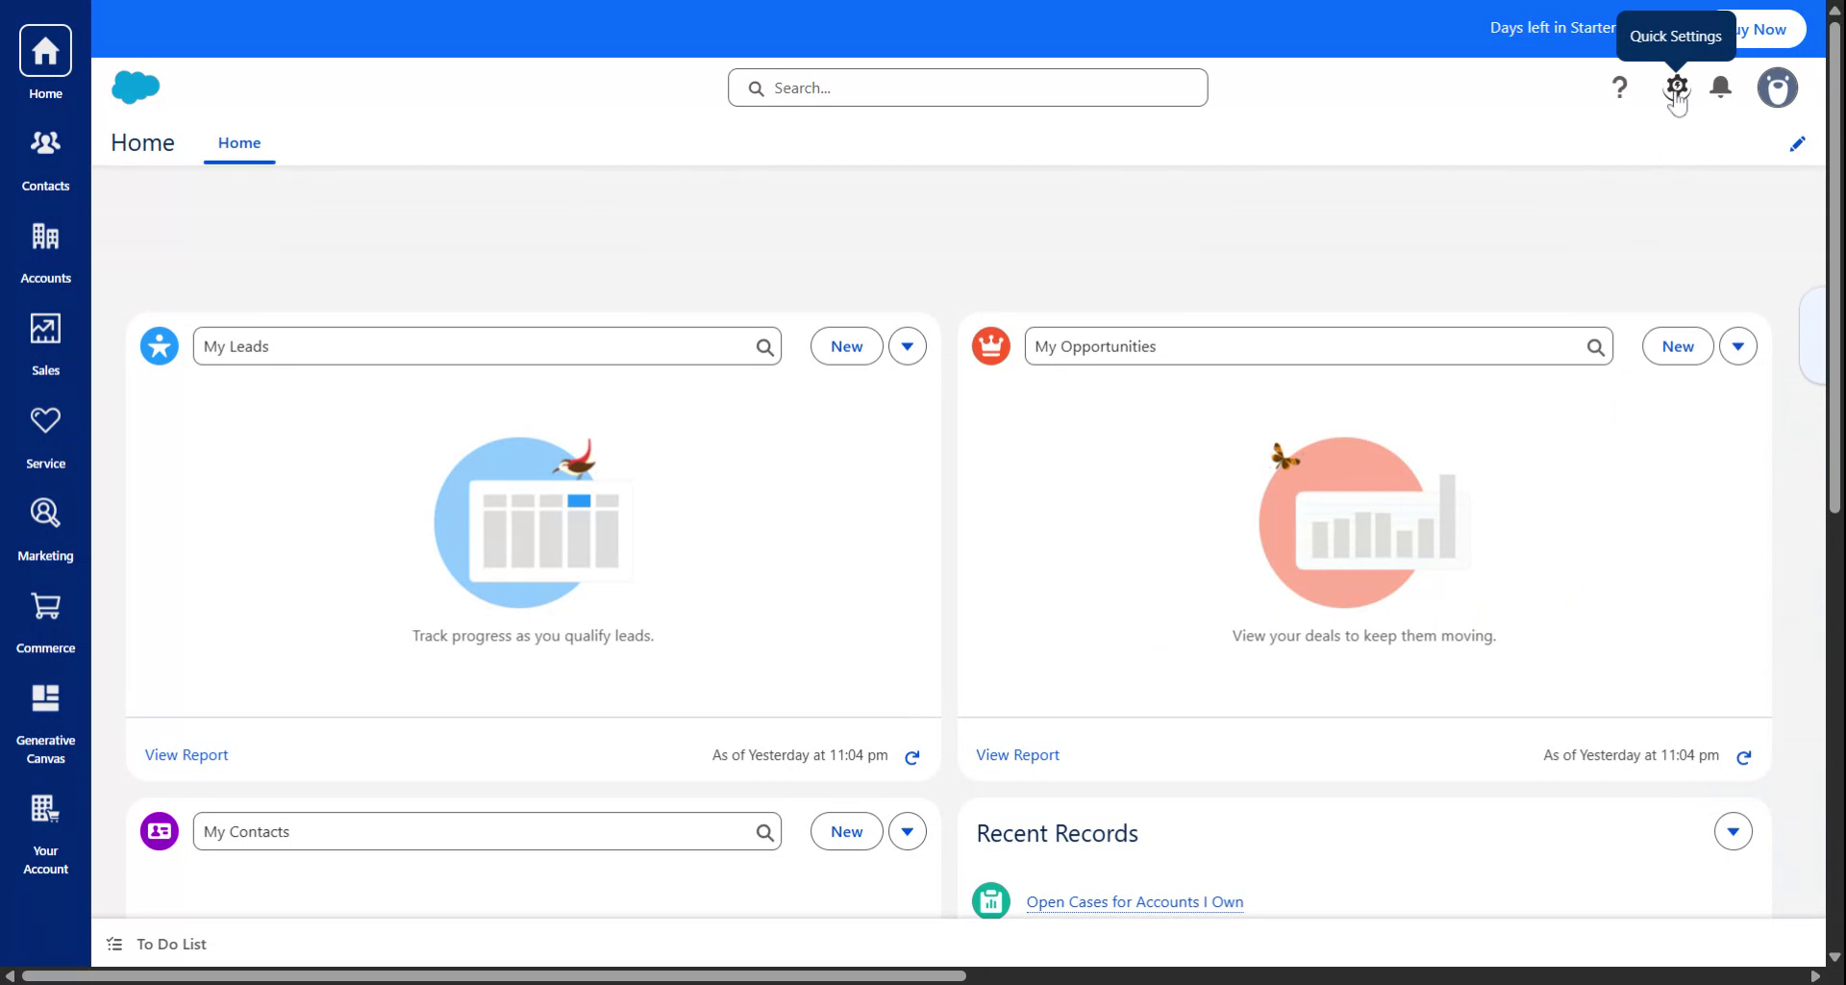The height and width of the screenshot is (985, 1846).
Task: Expand the dropdown next to My Leads New button
Action: (907, 345)
